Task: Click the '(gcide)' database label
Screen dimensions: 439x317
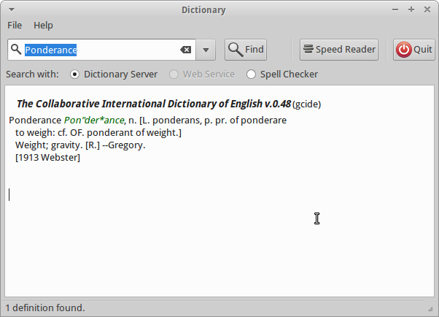Action: pyautogui.click(x=306, y=104)
